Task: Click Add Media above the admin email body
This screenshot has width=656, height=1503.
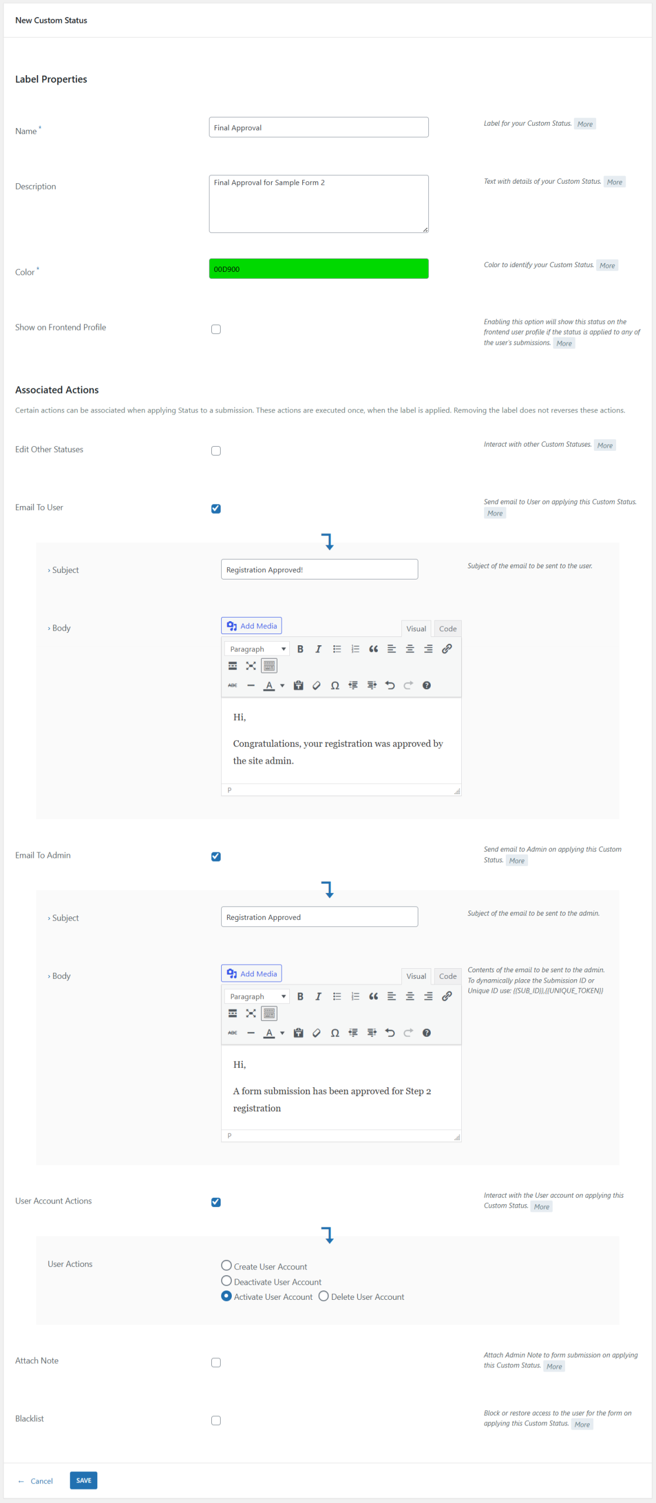Action: (251, 973)
